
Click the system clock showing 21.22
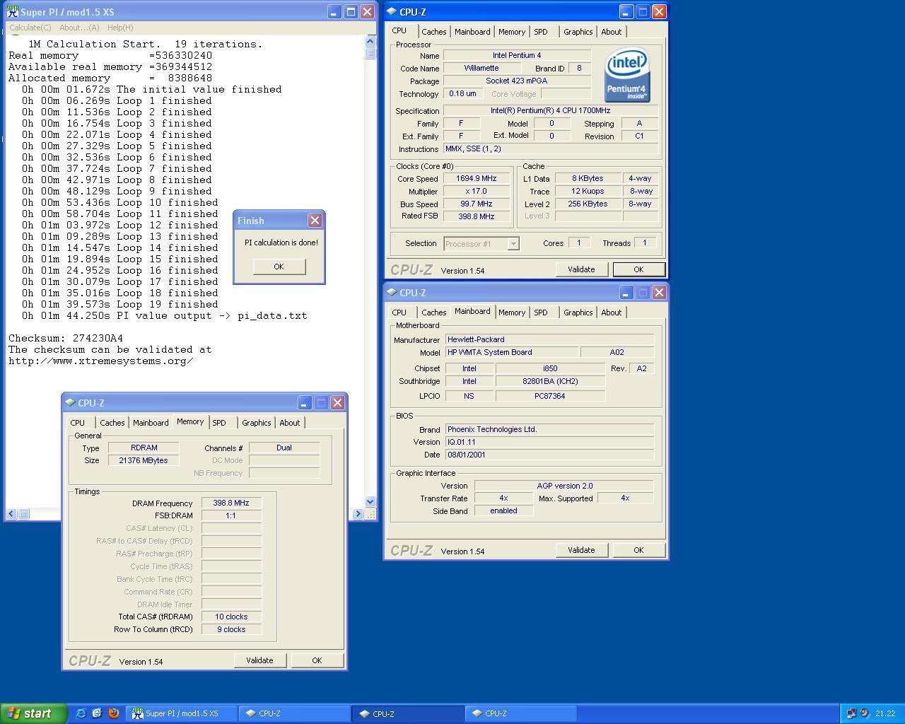pos(885,713)
